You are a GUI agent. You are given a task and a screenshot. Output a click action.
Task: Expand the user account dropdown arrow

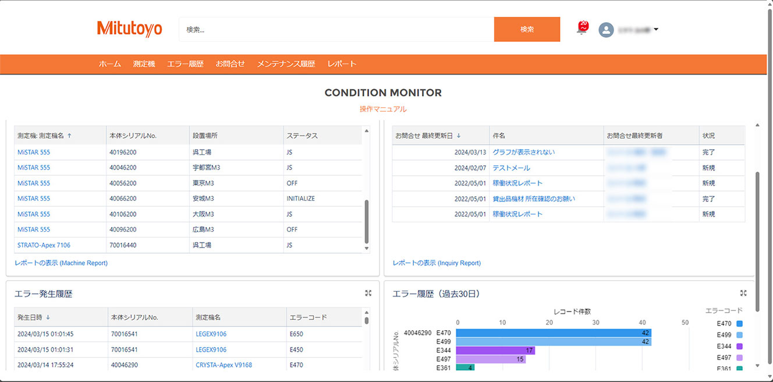click(656, 30)
